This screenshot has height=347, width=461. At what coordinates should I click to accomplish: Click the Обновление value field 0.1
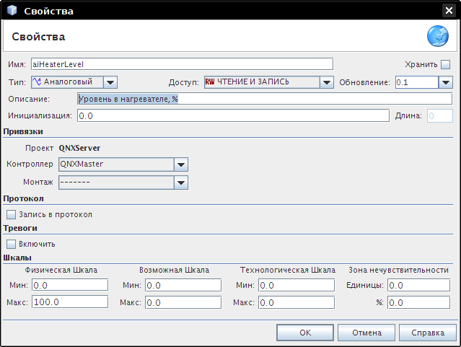coord(417,82)
